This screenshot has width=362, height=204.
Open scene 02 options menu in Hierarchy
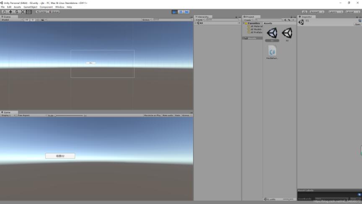point(239,23)
